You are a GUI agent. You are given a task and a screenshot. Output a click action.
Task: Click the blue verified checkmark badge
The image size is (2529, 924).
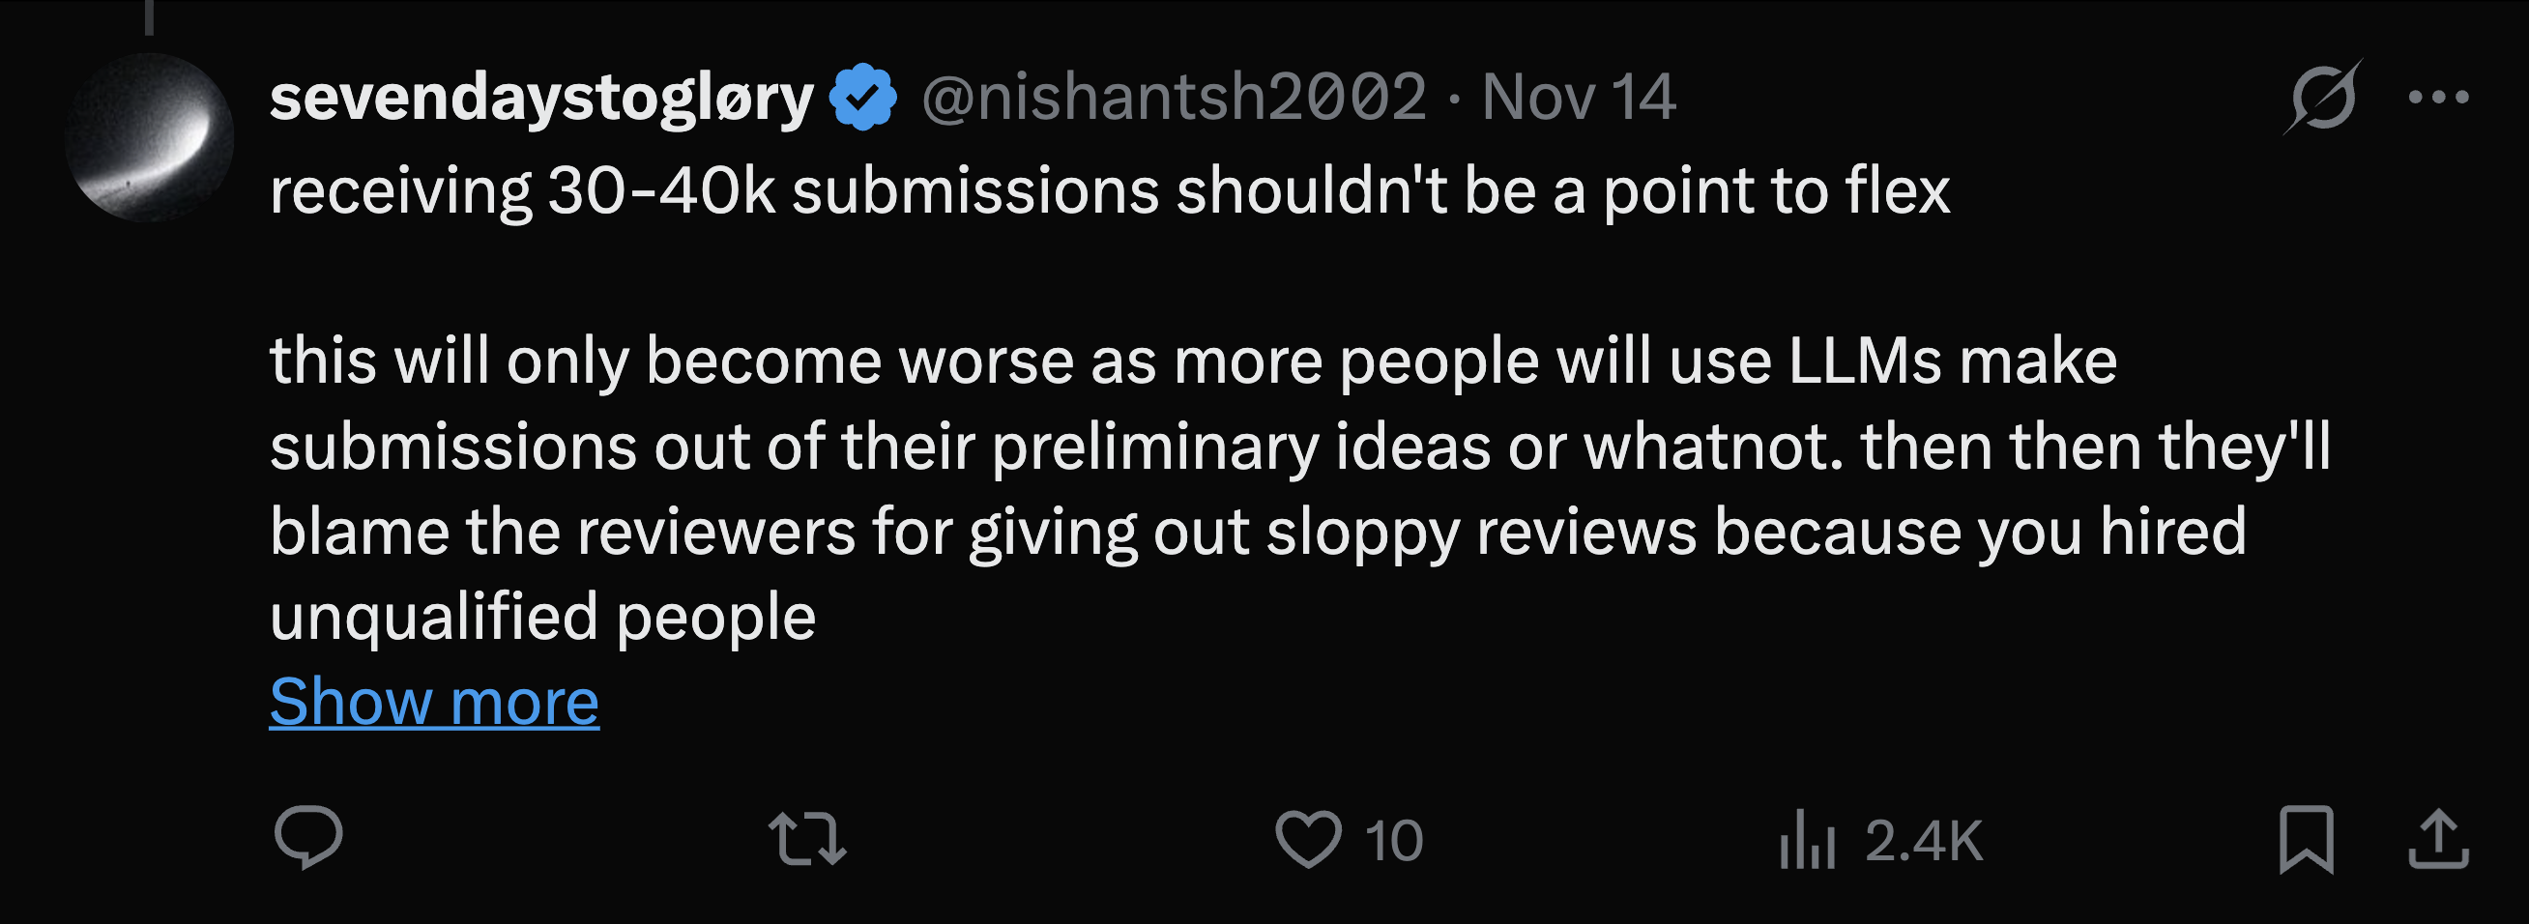[x=862, y=97]
